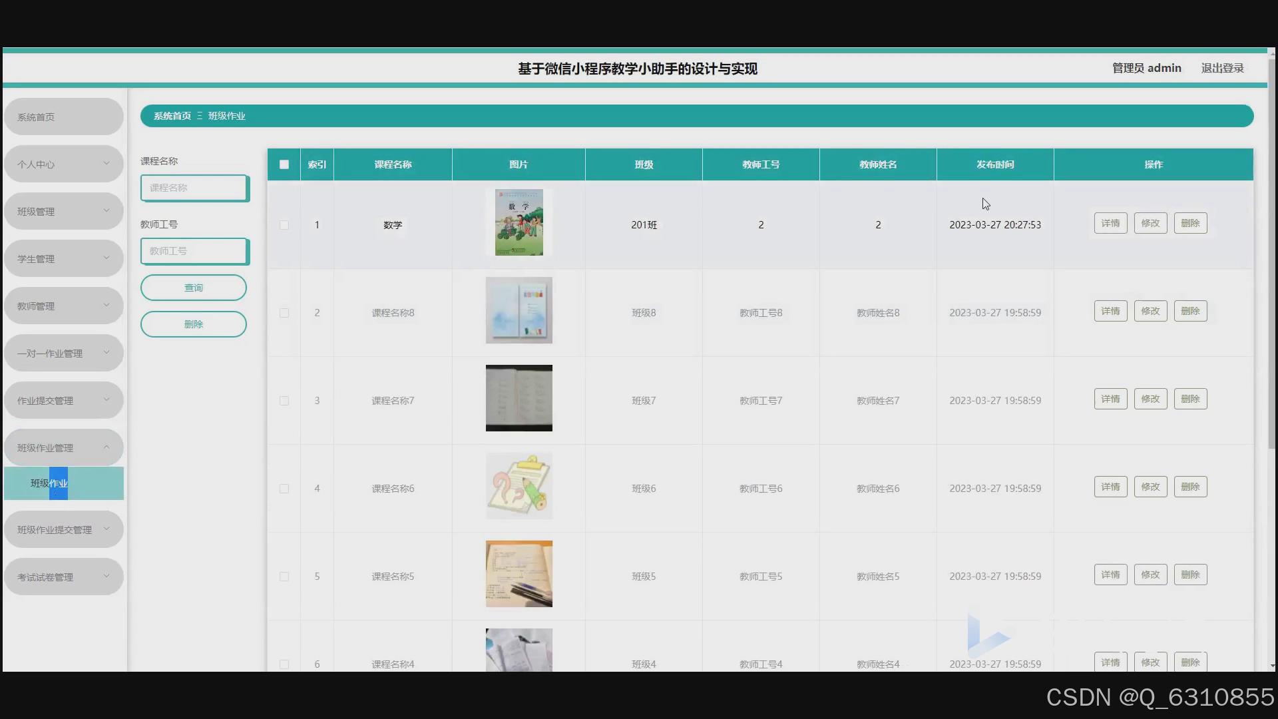This screenshot has width=1278, height=719.
Task: Click the blue booklet image in row 2
Action: pos(519,310)
